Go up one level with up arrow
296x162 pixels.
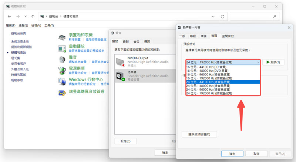[33, 16]
